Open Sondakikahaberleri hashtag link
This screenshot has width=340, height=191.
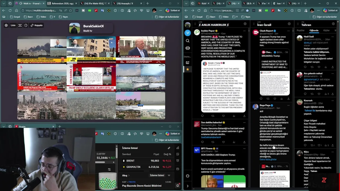(x=211, y=137)
